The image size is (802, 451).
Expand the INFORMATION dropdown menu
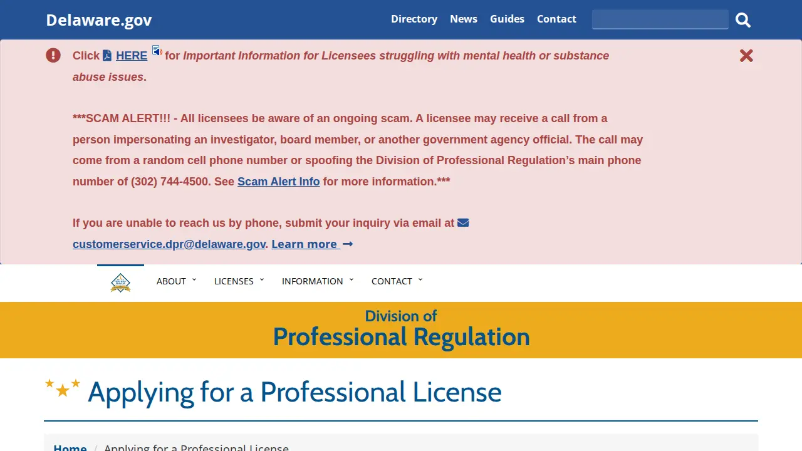(x=318, y=281)
